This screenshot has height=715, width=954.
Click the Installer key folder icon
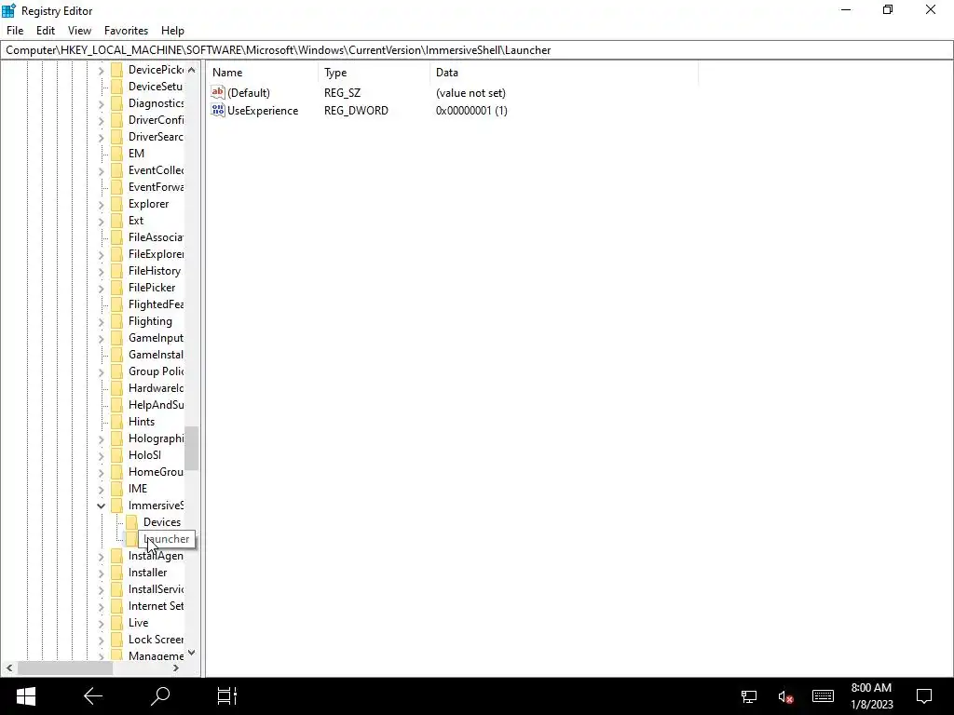[x=116, y=573]
